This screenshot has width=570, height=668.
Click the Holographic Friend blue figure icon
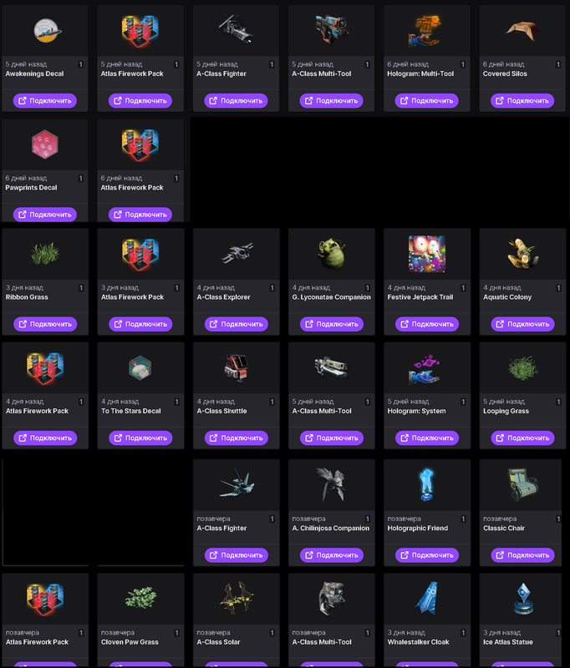tap(426, 484)
